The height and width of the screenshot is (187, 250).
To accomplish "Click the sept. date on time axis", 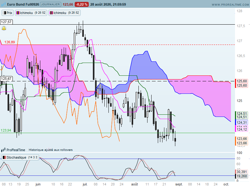I will point(179,184).
